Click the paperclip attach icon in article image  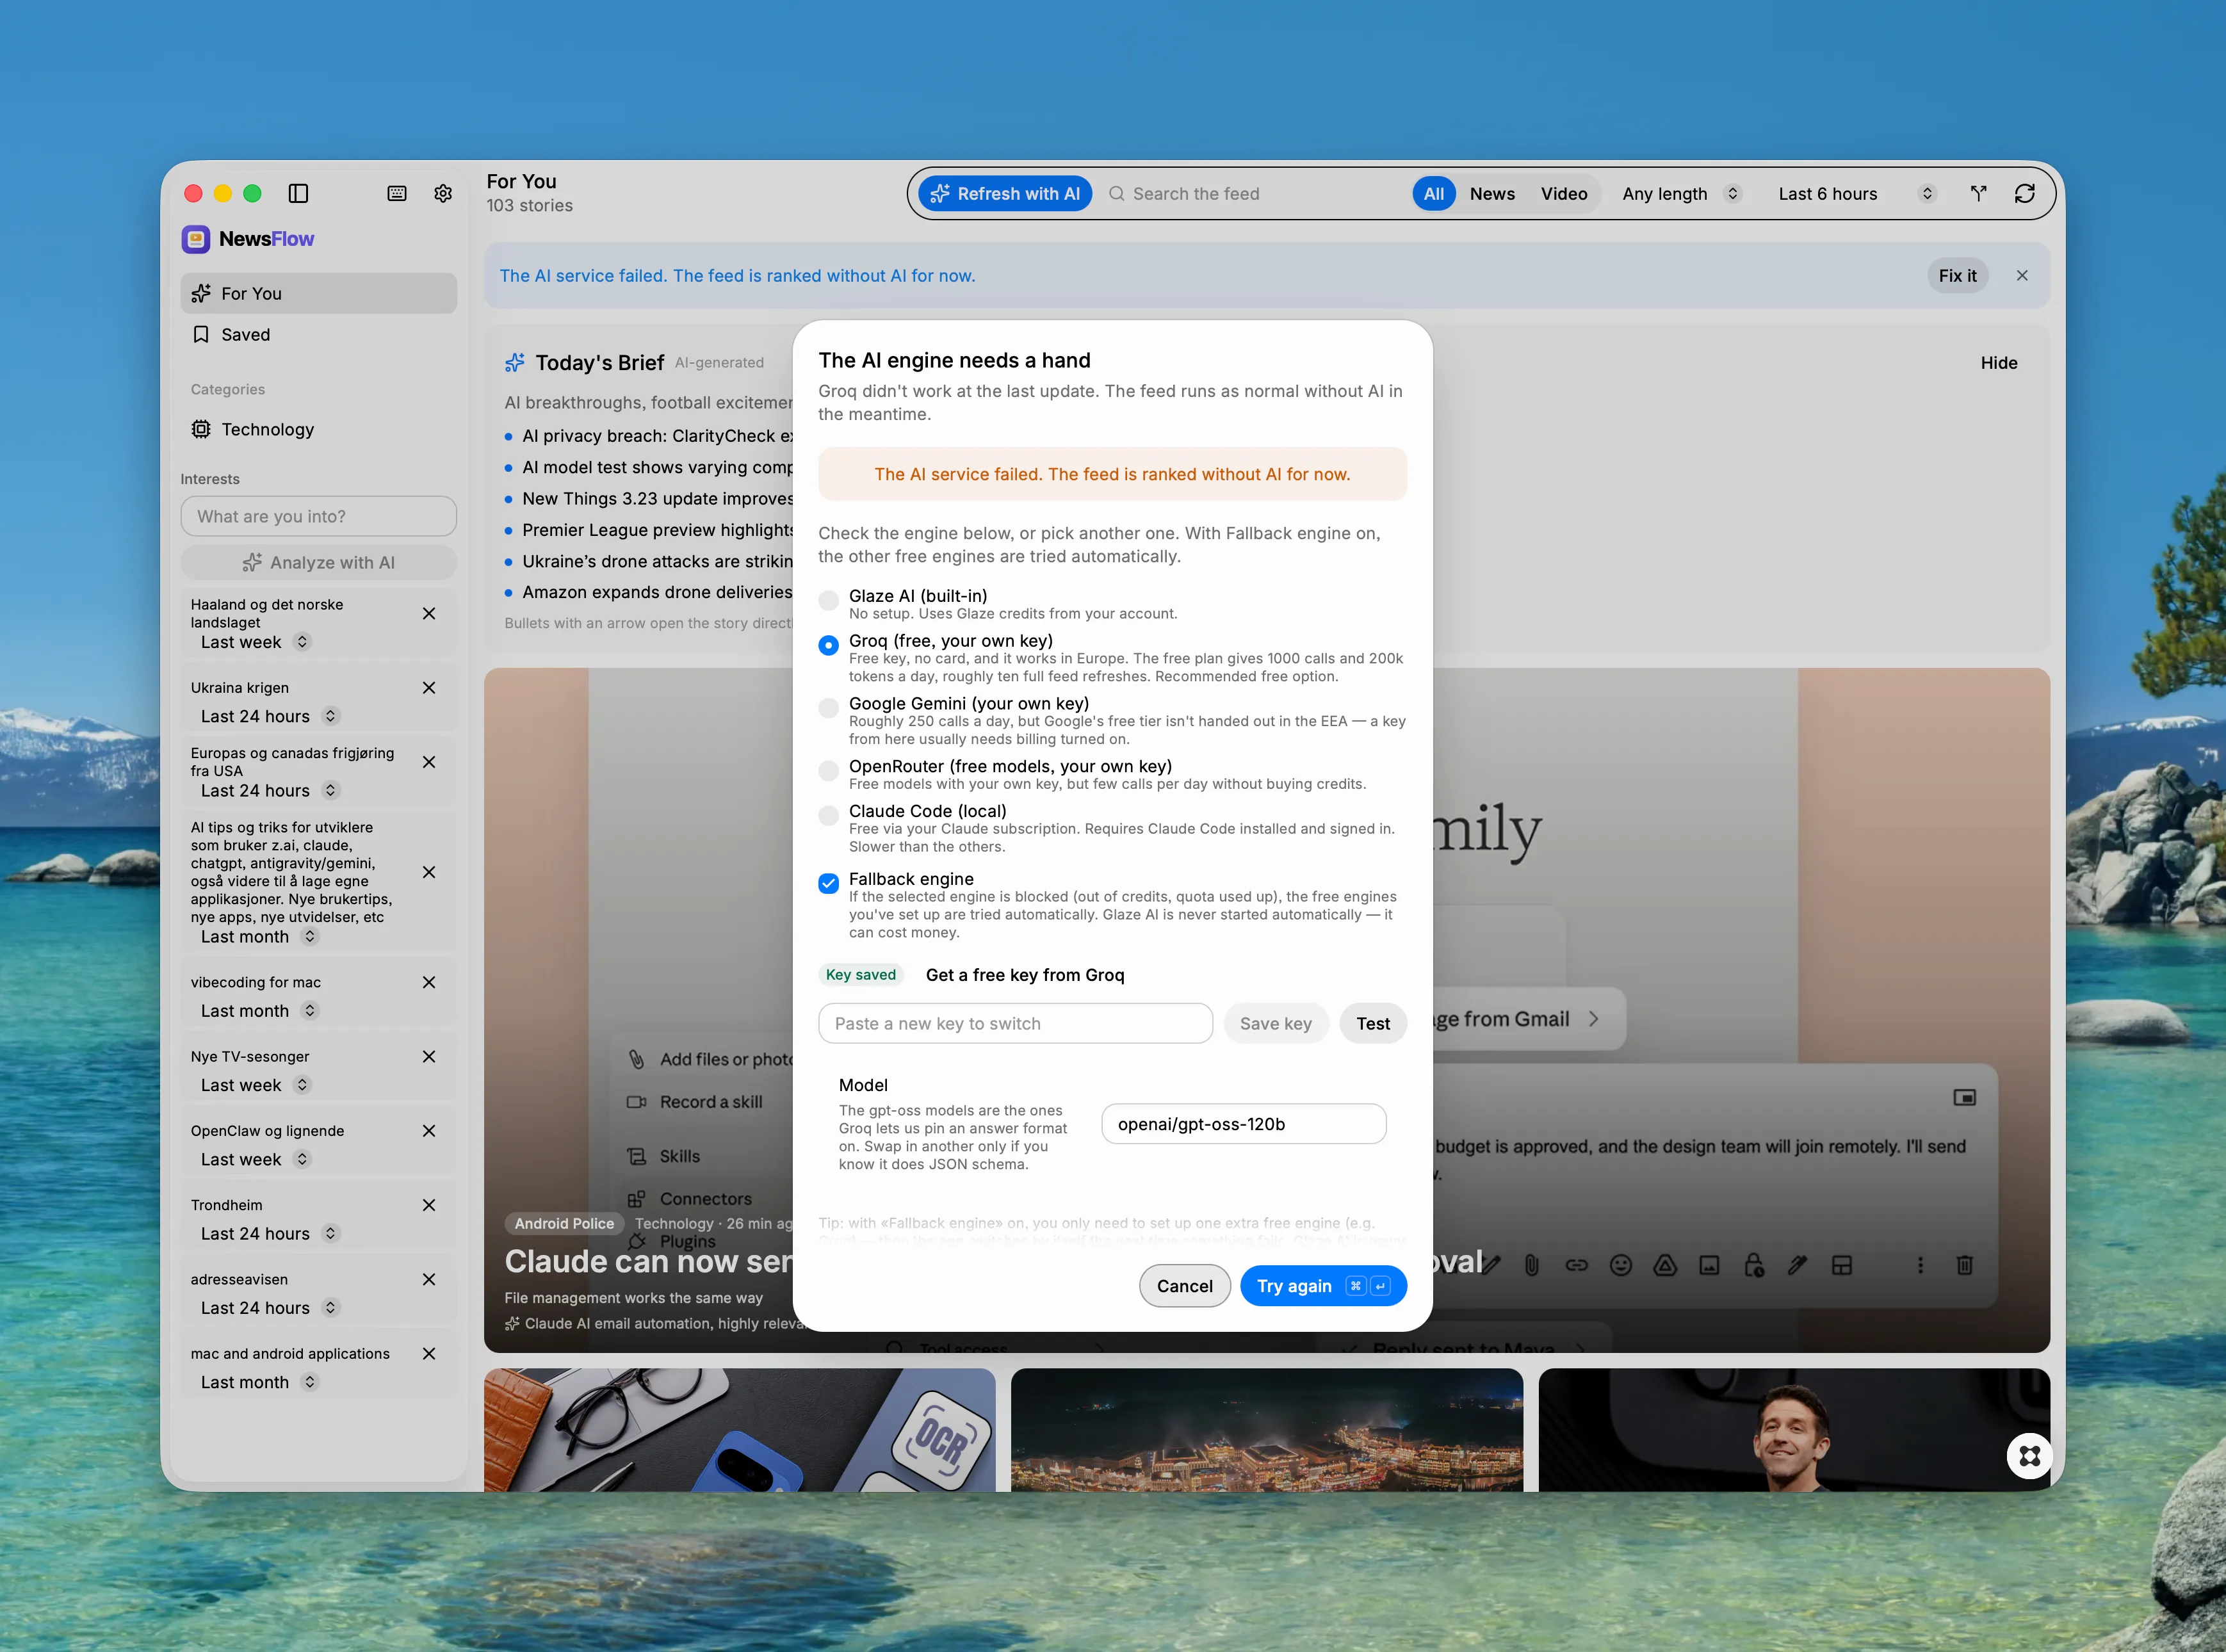tap(1531, 1265)
